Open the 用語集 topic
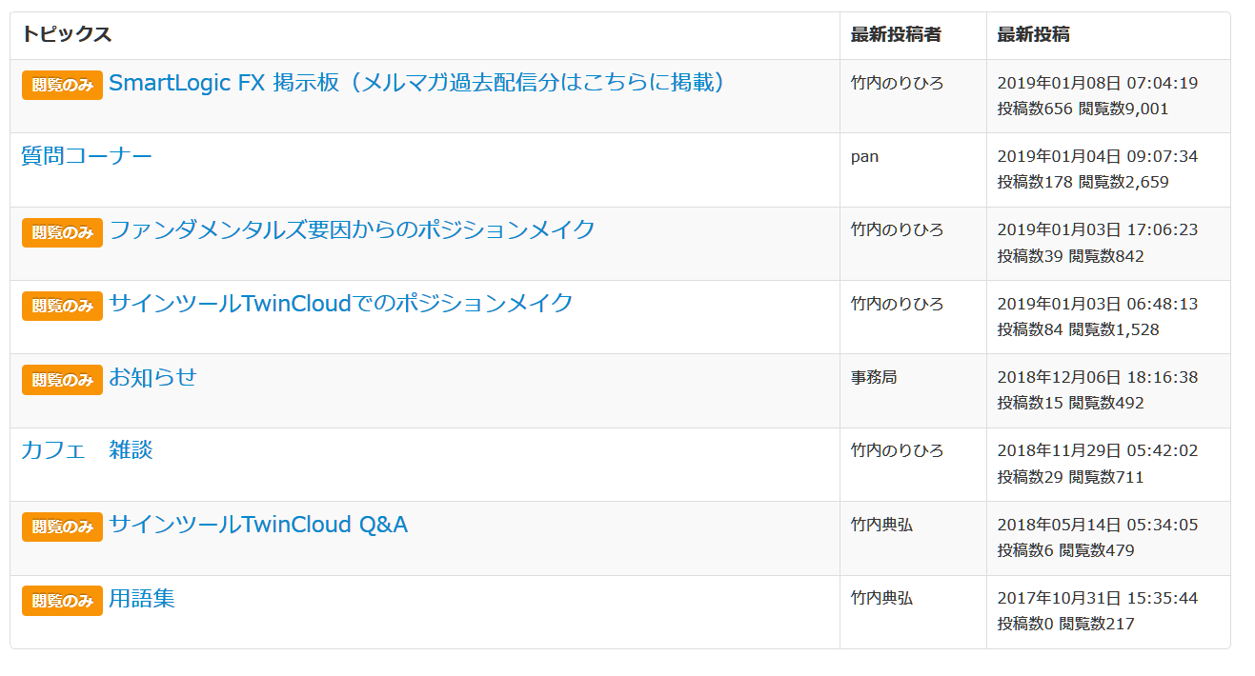Viewport: 1255px width, 676px height. pos(142,598)
